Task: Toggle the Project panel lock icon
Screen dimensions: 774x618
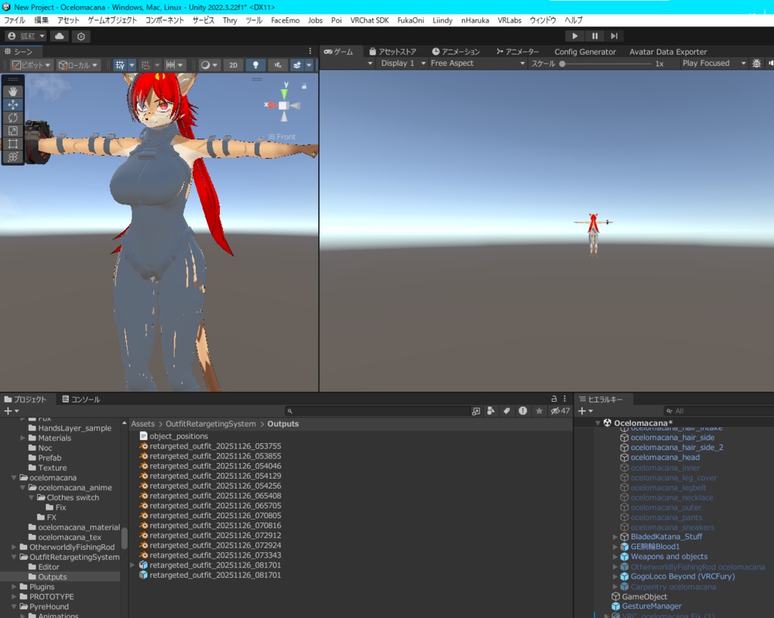Action: pos(554,399)
